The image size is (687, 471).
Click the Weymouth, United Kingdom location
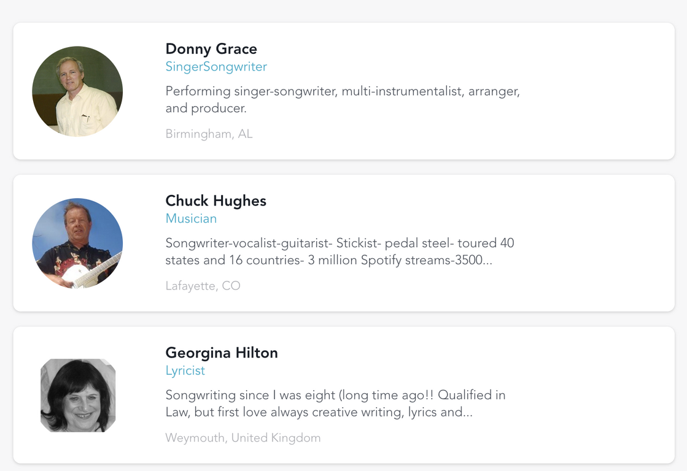(243, 438)
